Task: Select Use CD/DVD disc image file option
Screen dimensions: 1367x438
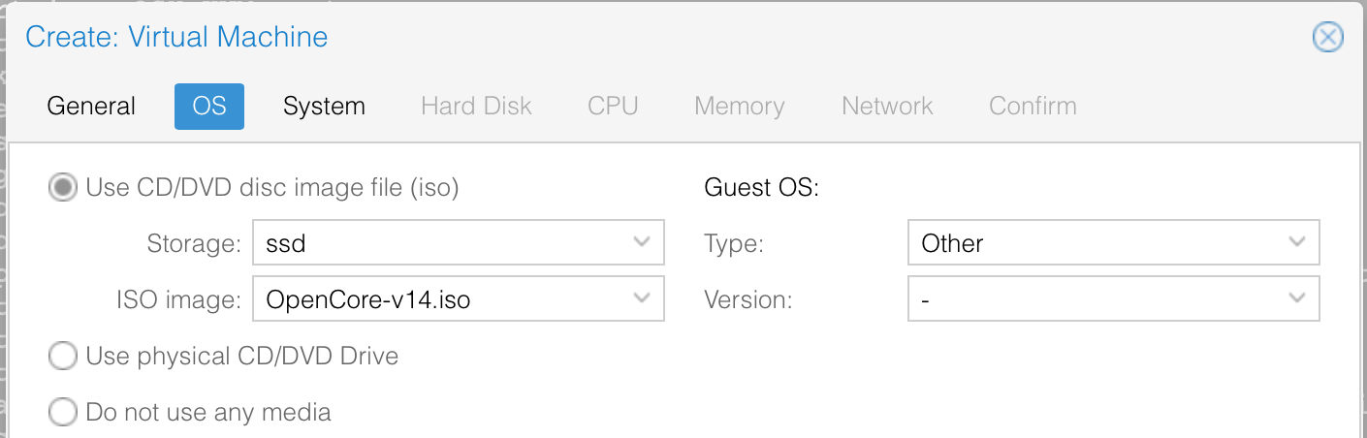Action: point(63,188)
